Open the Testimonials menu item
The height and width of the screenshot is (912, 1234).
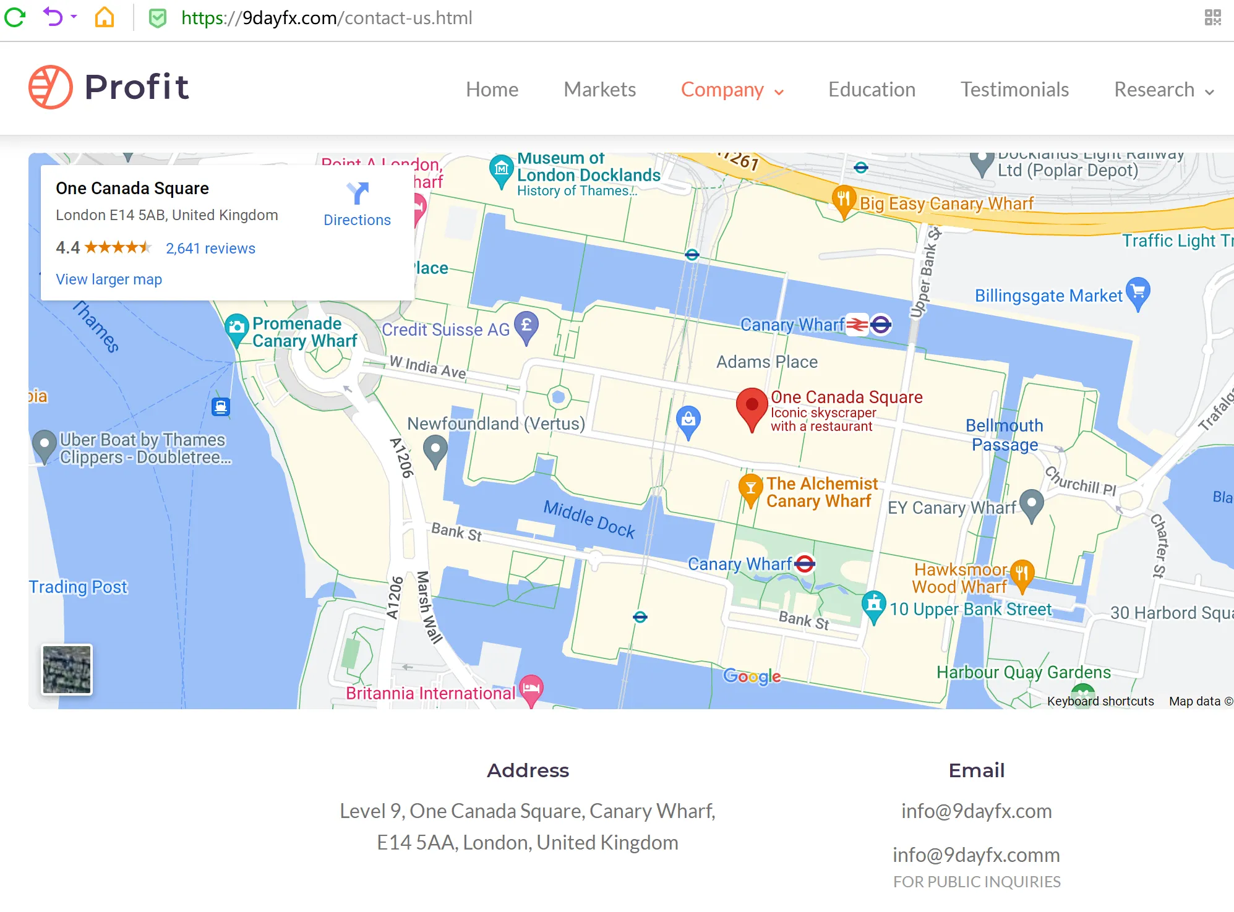(1014, 90)
